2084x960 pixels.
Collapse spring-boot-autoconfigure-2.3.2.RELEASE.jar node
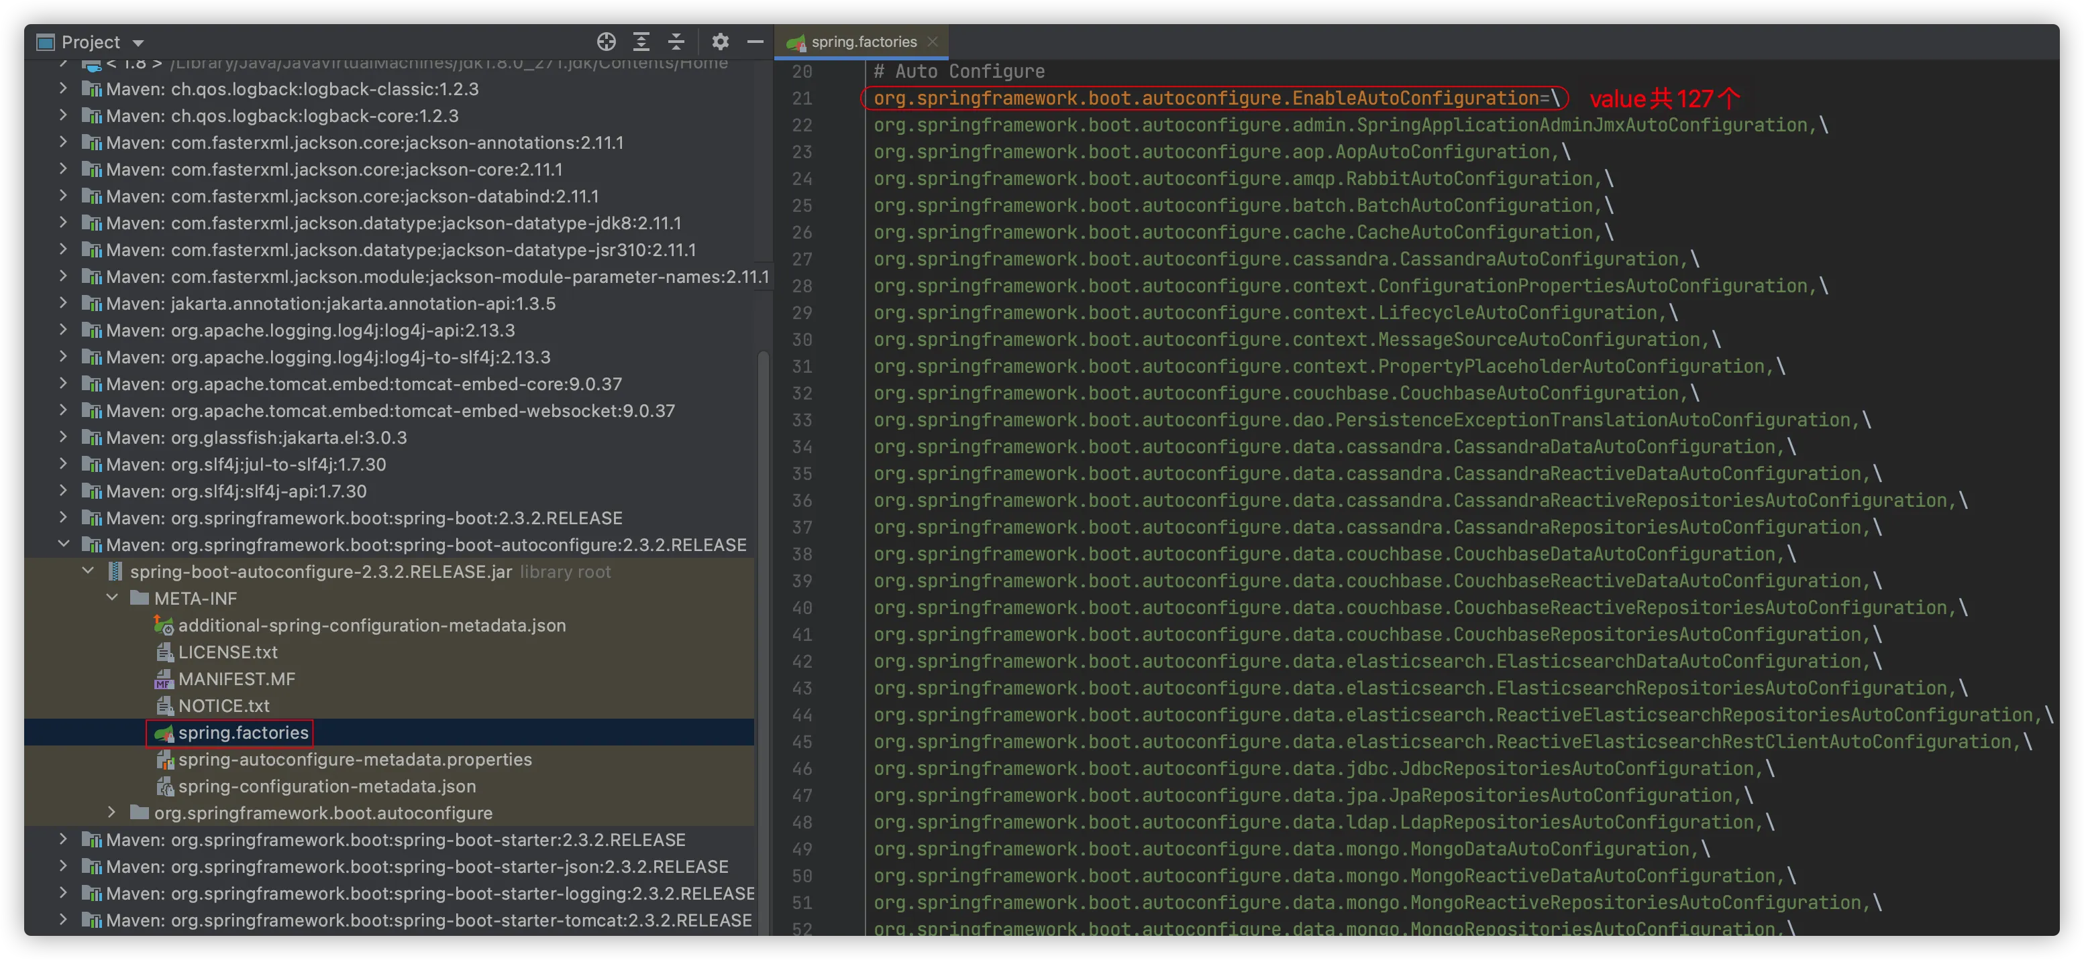pos(88,571)
